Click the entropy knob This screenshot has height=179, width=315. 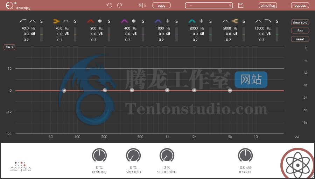pyautogui.click(x=99, y=155)
